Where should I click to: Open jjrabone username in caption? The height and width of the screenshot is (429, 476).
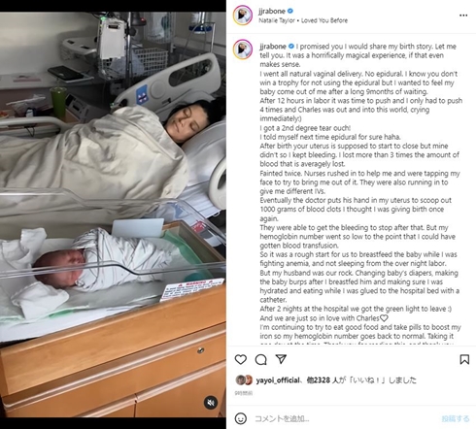(x=273, y=47)
